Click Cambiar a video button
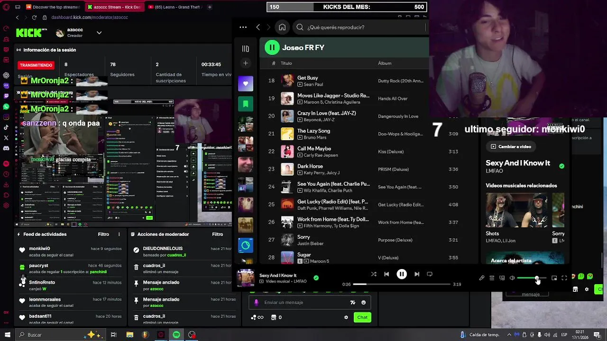 (511, 147)
